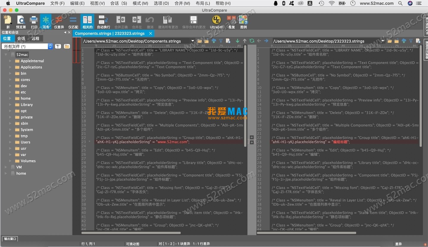Viewport: 428px width, 247px height.
Task: Select the bin folder
Action: click(x=23, y=74)
